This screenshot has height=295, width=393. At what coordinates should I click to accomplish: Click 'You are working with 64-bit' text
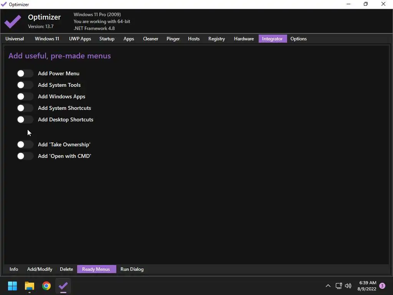102,22
